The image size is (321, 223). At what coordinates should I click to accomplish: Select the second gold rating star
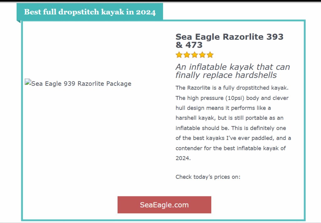pyautogui.click(x=187, y=55)
